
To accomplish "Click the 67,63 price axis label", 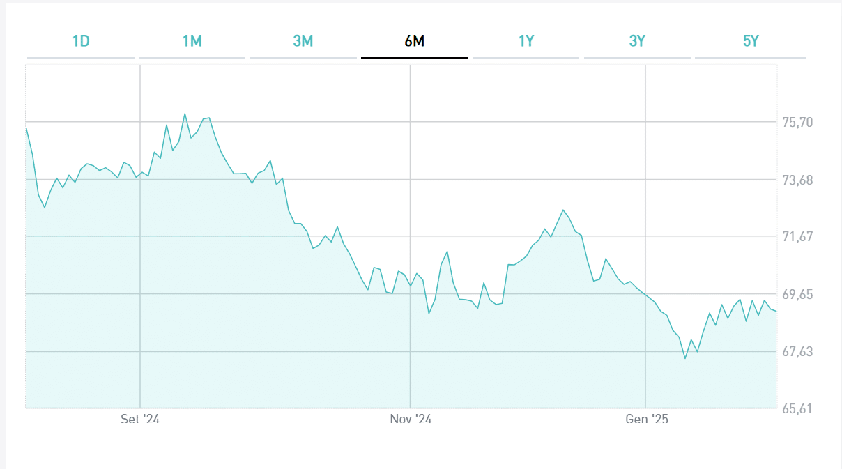I will click(798, 352).
